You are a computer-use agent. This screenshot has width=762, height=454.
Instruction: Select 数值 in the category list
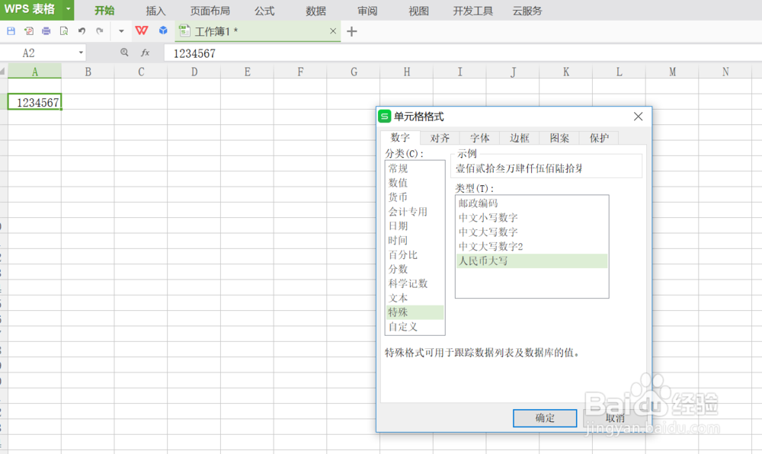pos(415,183)
